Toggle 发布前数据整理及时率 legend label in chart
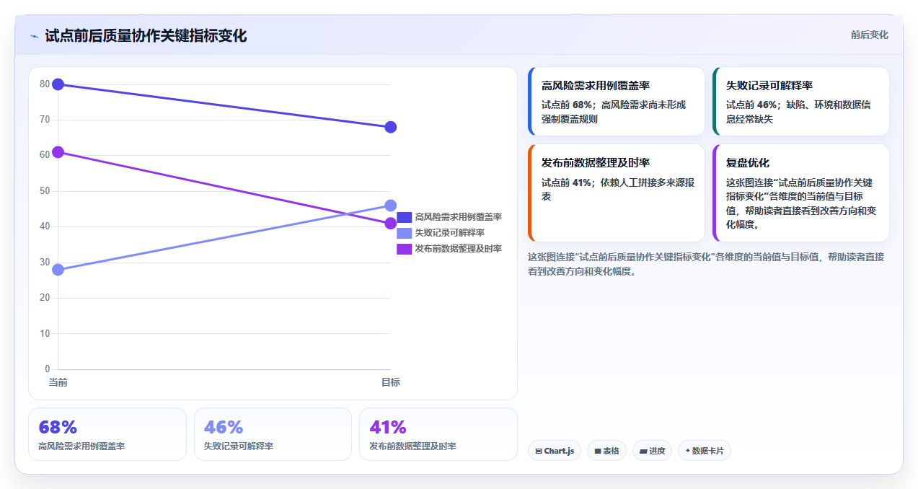918x489 pixels. click(x=459, y=249)
